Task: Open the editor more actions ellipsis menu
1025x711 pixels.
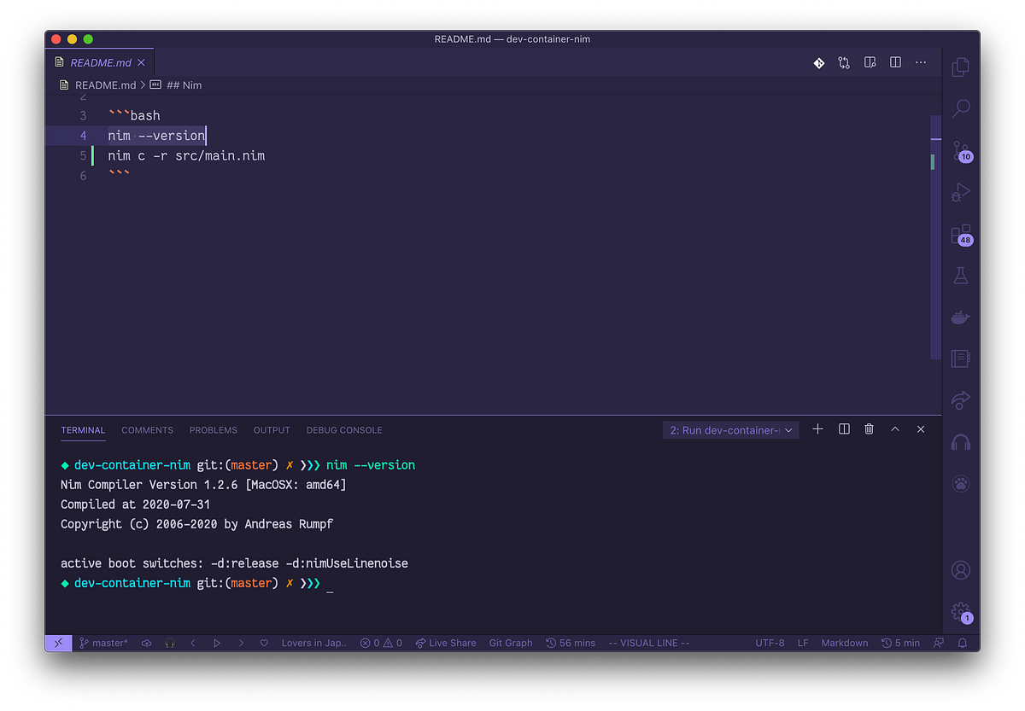Action: point(921,61)
